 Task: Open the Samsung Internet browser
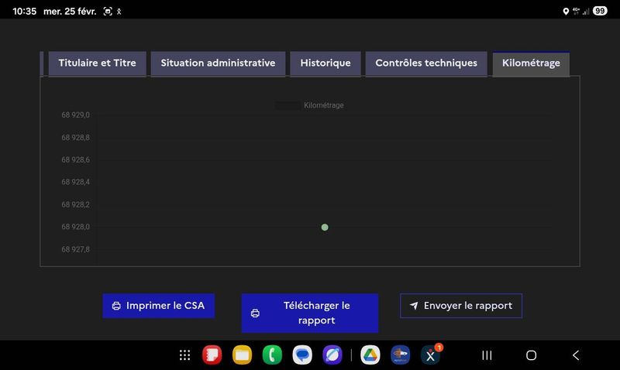pyautogui.click(x=332, y=355)
